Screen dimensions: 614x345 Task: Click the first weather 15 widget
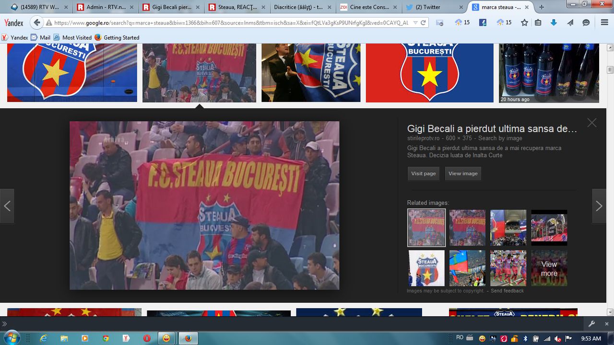462,23
